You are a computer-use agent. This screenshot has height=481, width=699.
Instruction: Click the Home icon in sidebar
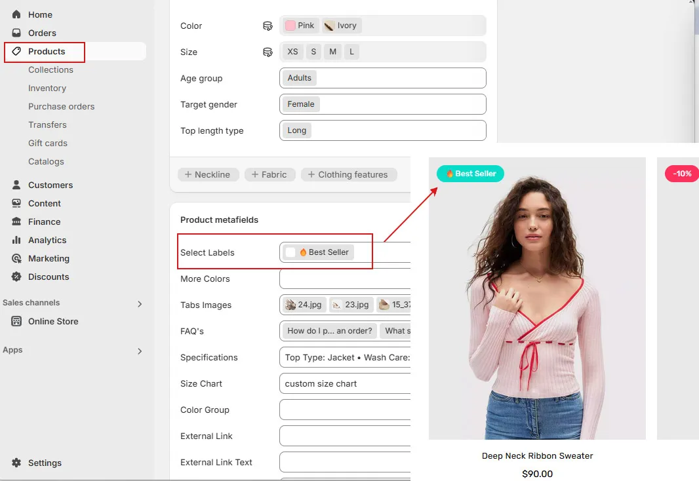point(16,14)
